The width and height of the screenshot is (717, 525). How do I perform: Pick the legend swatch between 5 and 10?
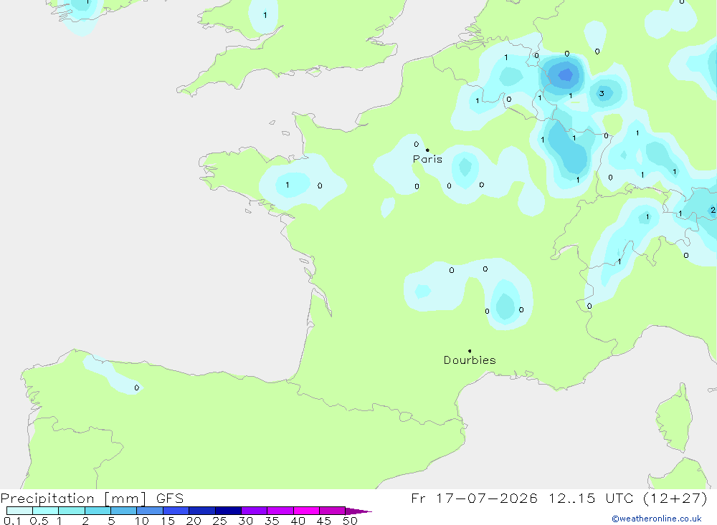(124, 511)
